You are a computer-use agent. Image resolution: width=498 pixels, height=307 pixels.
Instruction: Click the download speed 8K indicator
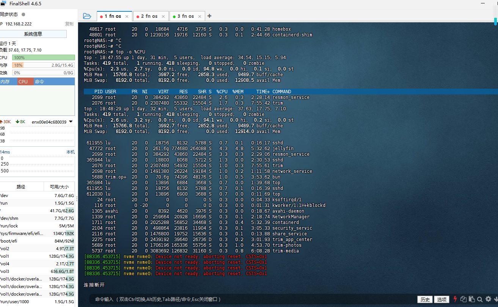pyautogui.click(x=20, y=122)
